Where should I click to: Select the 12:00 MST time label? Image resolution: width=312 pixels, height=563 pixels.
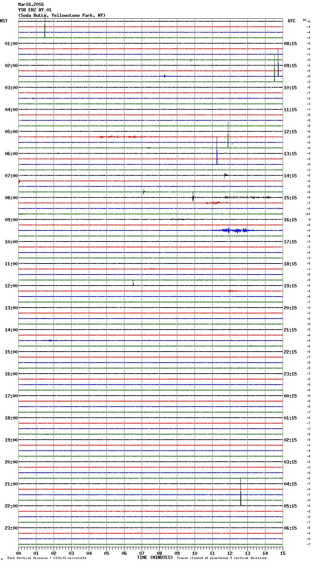pyautogui.click(x=11, y=286)
